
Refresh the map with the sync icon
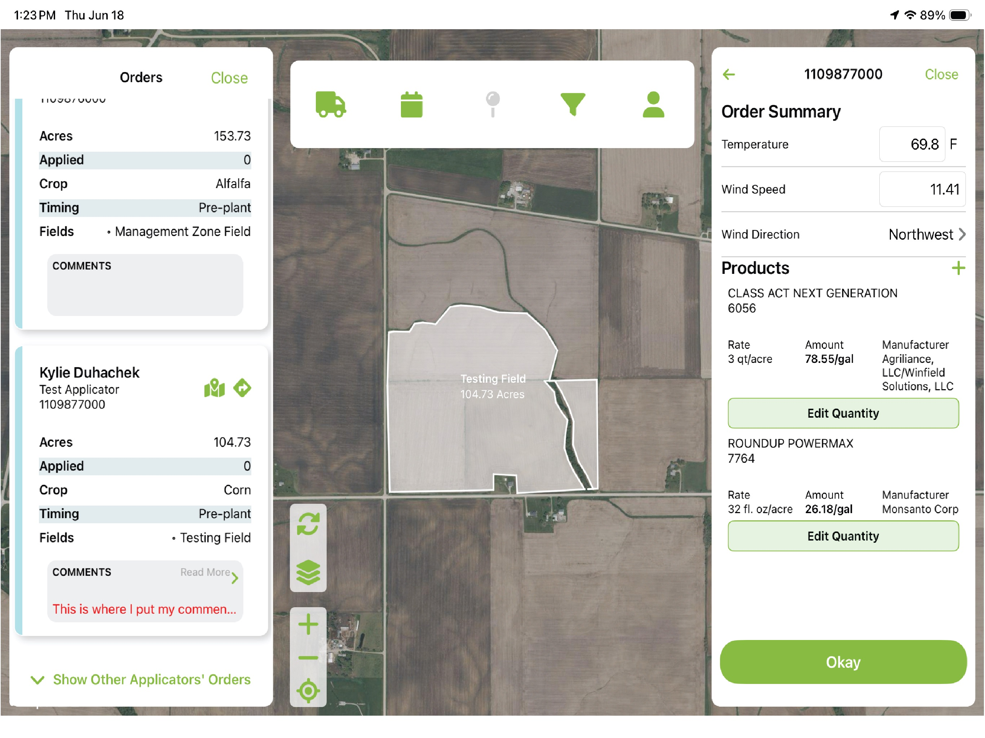point(308,524)
